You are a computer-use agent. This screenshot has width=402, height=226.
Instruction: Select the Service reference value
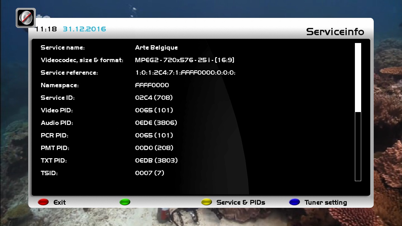185,73
